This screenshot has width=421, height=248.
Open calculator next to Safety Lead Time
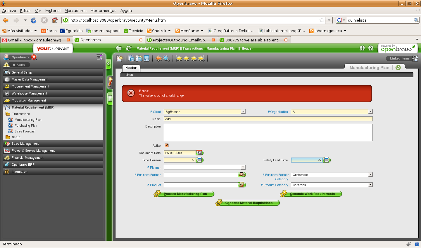coord(327,160)
